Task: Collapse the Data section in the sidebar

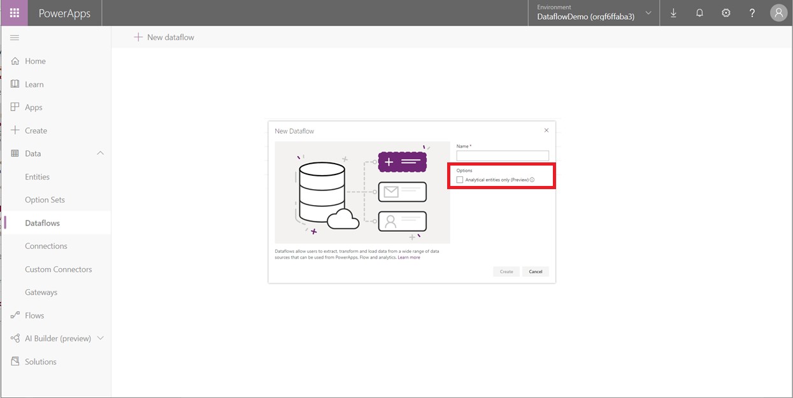Action: tap(100, 153)
